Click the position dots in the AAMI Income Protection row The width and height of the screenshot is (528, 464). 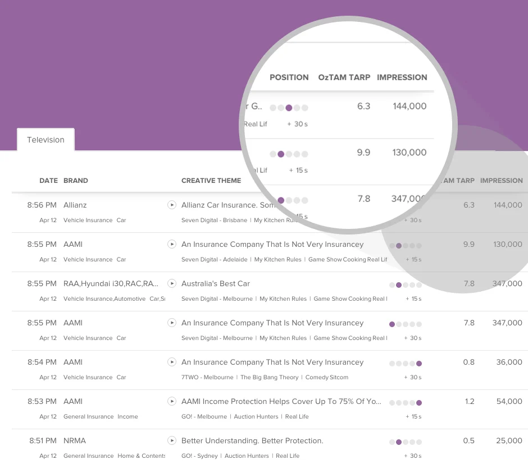[406, 403]
